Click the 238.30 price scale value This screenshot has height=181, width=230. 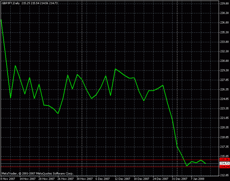[224, 13]
